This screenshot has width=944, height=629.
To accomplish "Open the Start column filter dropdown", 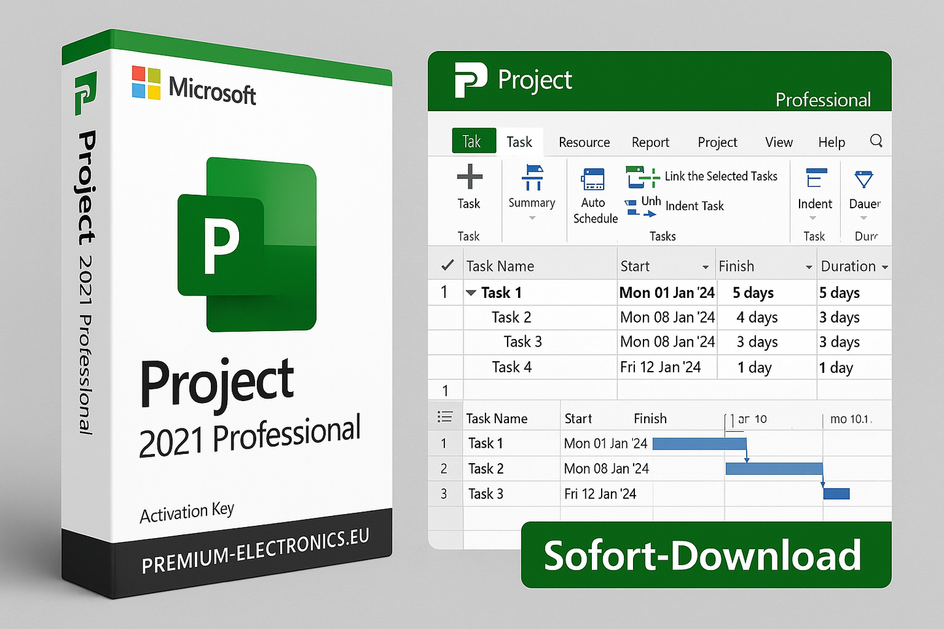I will (x=706, y=266).
